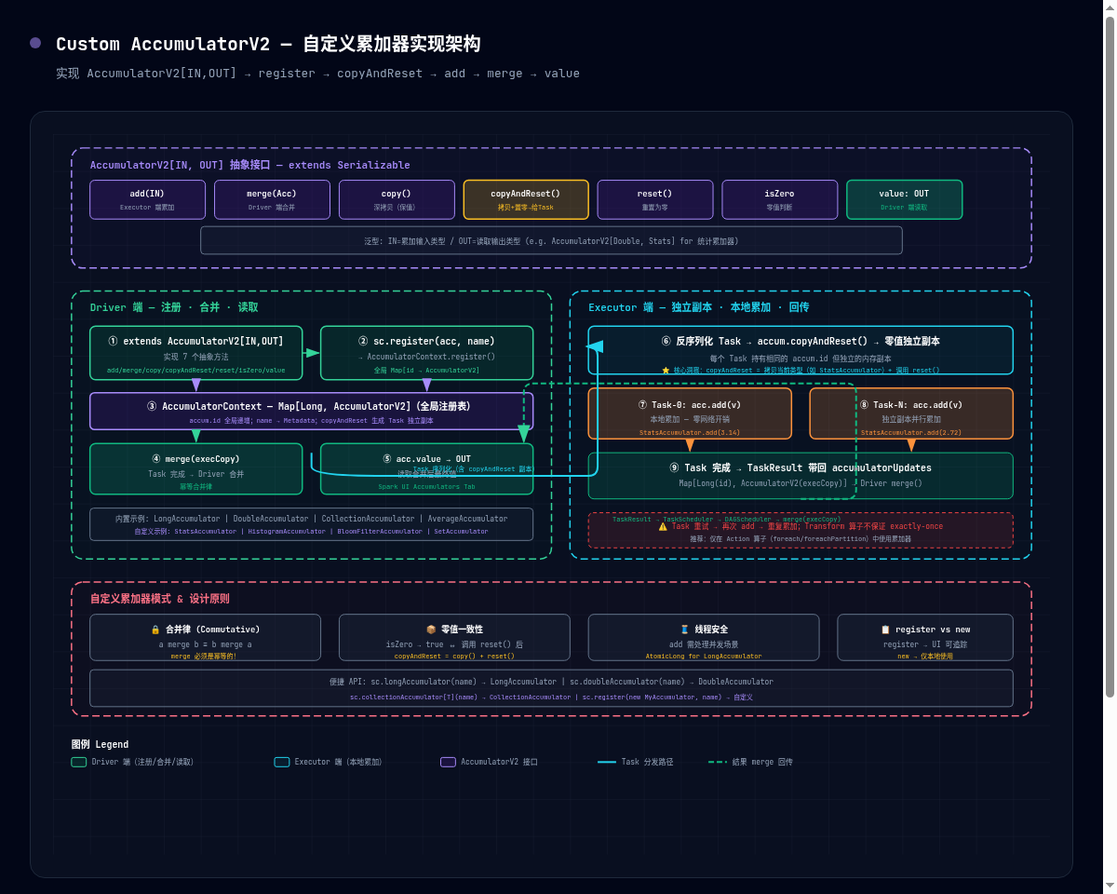
Task: Click the ③ AccumulatorContext registry box
Action: pos(311,411)
